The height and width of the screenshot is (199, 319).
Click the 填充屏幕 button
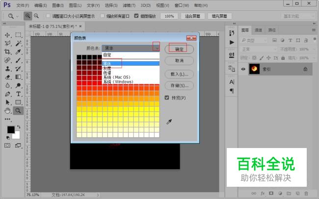(219, 16)
